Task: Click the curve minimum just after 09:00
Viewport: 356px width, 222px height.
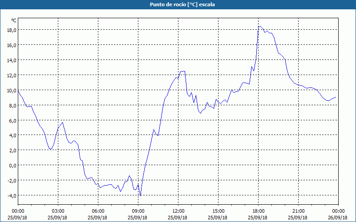Action: point(141,195)
